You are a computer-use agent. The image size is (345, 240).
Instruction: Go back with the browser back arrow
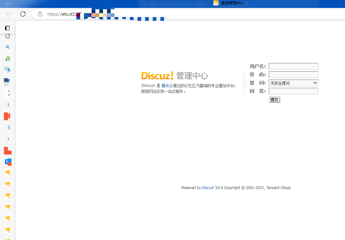[9, 14]
